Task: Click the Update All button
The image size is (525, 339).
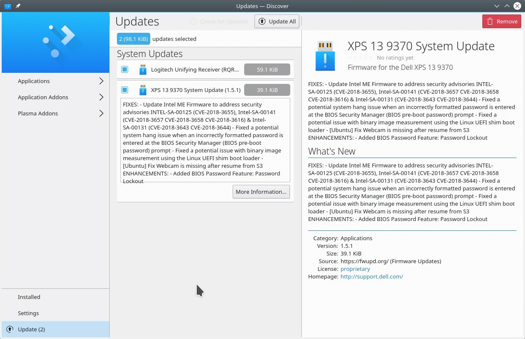Action: point(277,21)
